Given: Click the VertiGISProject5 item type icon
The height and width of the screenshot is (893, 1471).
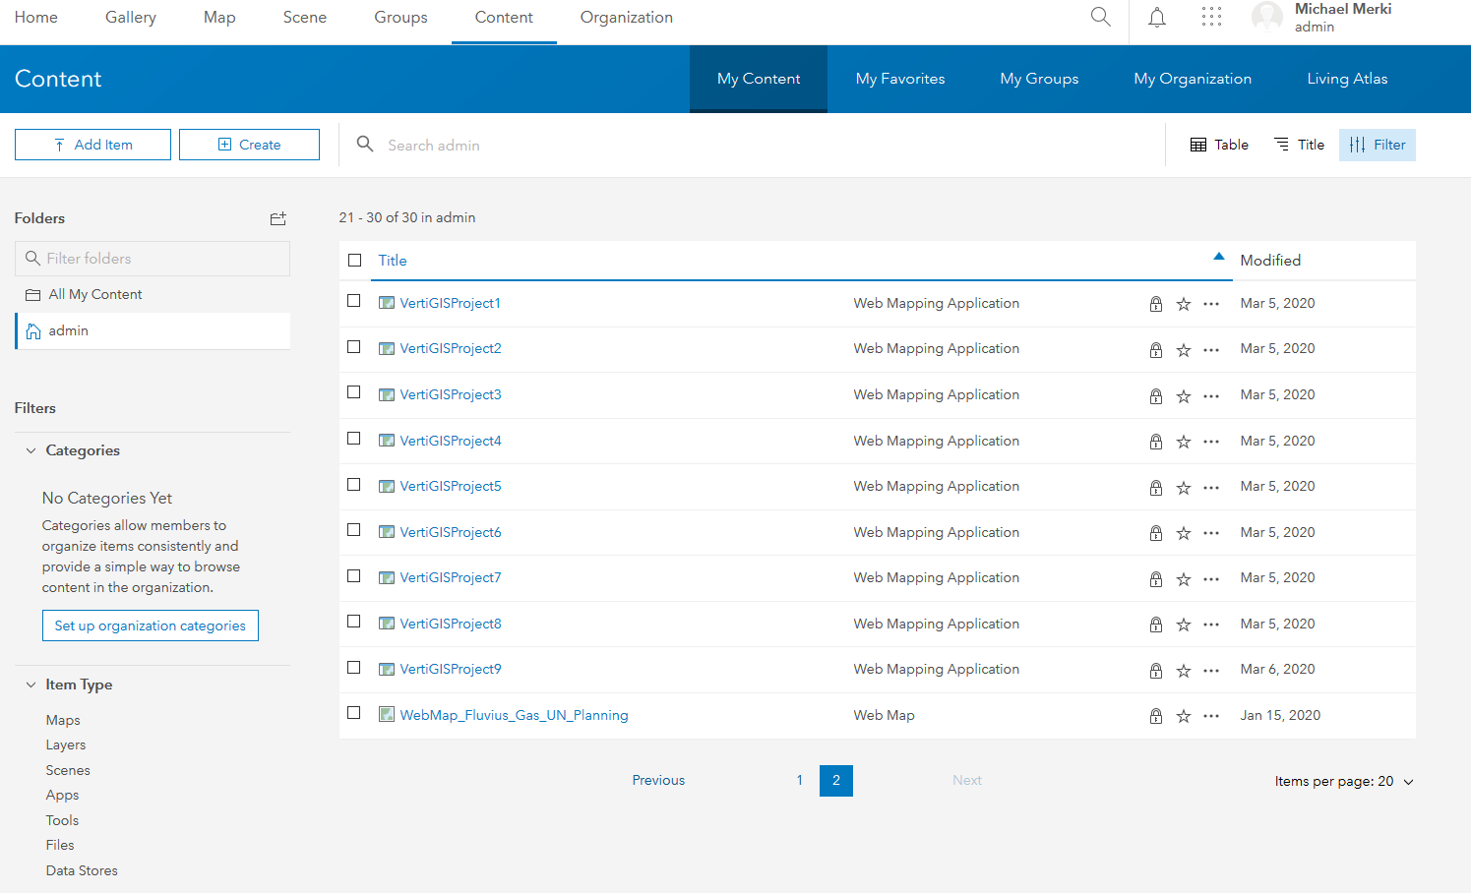Looking at the screenshot, I should (387, 486).
